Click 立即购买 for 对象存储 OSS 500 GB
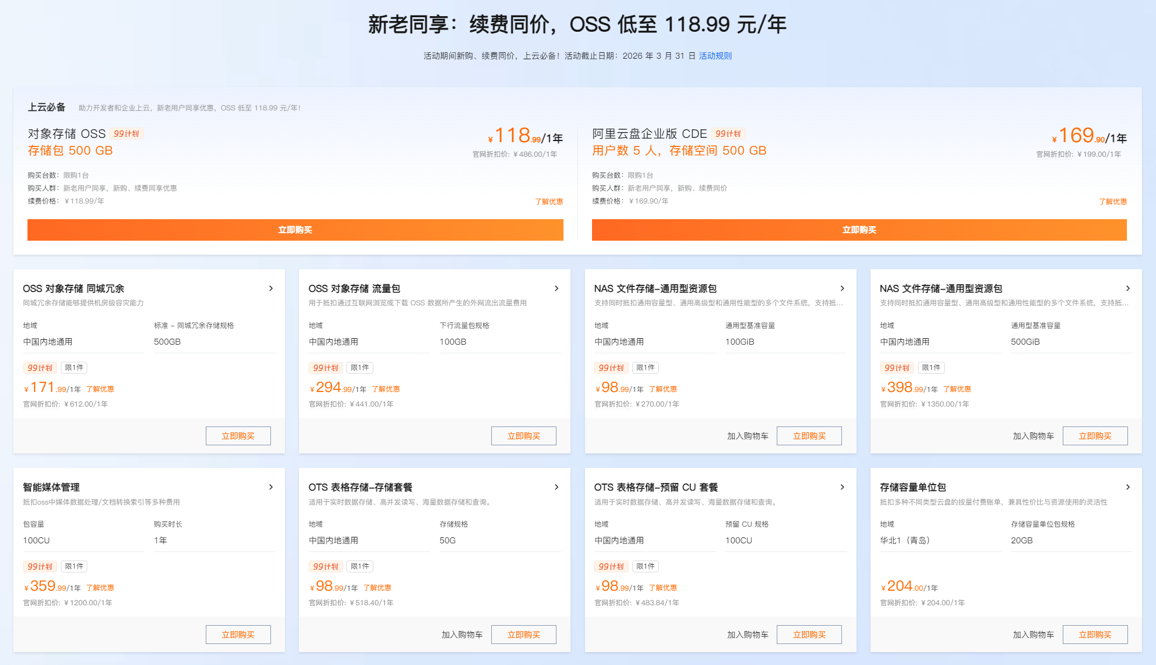The image size is (1156, 665). point(295,230)
